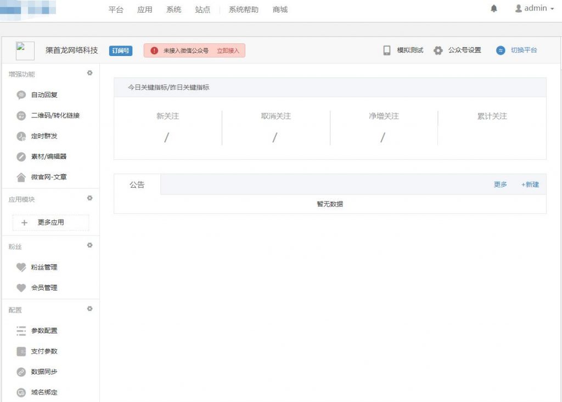The width and height of the screenshot is (562, 402).
Task: Click the 粉丝 section gear icon
Action: pyautogui.click(x=89, y=246)
